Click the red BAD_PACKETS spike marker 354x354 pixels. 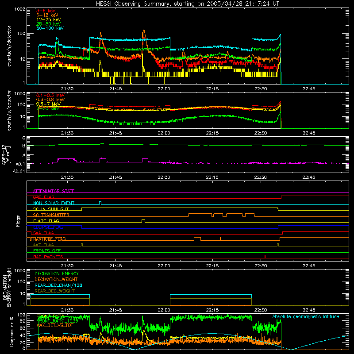[265, 257]
